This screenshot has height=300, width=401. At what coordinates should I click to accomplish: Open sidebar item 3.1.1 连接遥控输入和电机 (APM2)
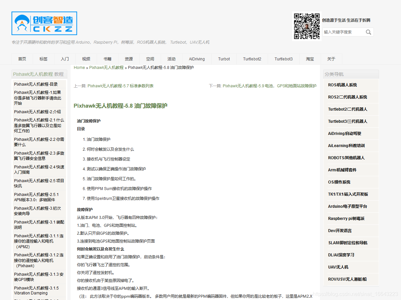39,241
